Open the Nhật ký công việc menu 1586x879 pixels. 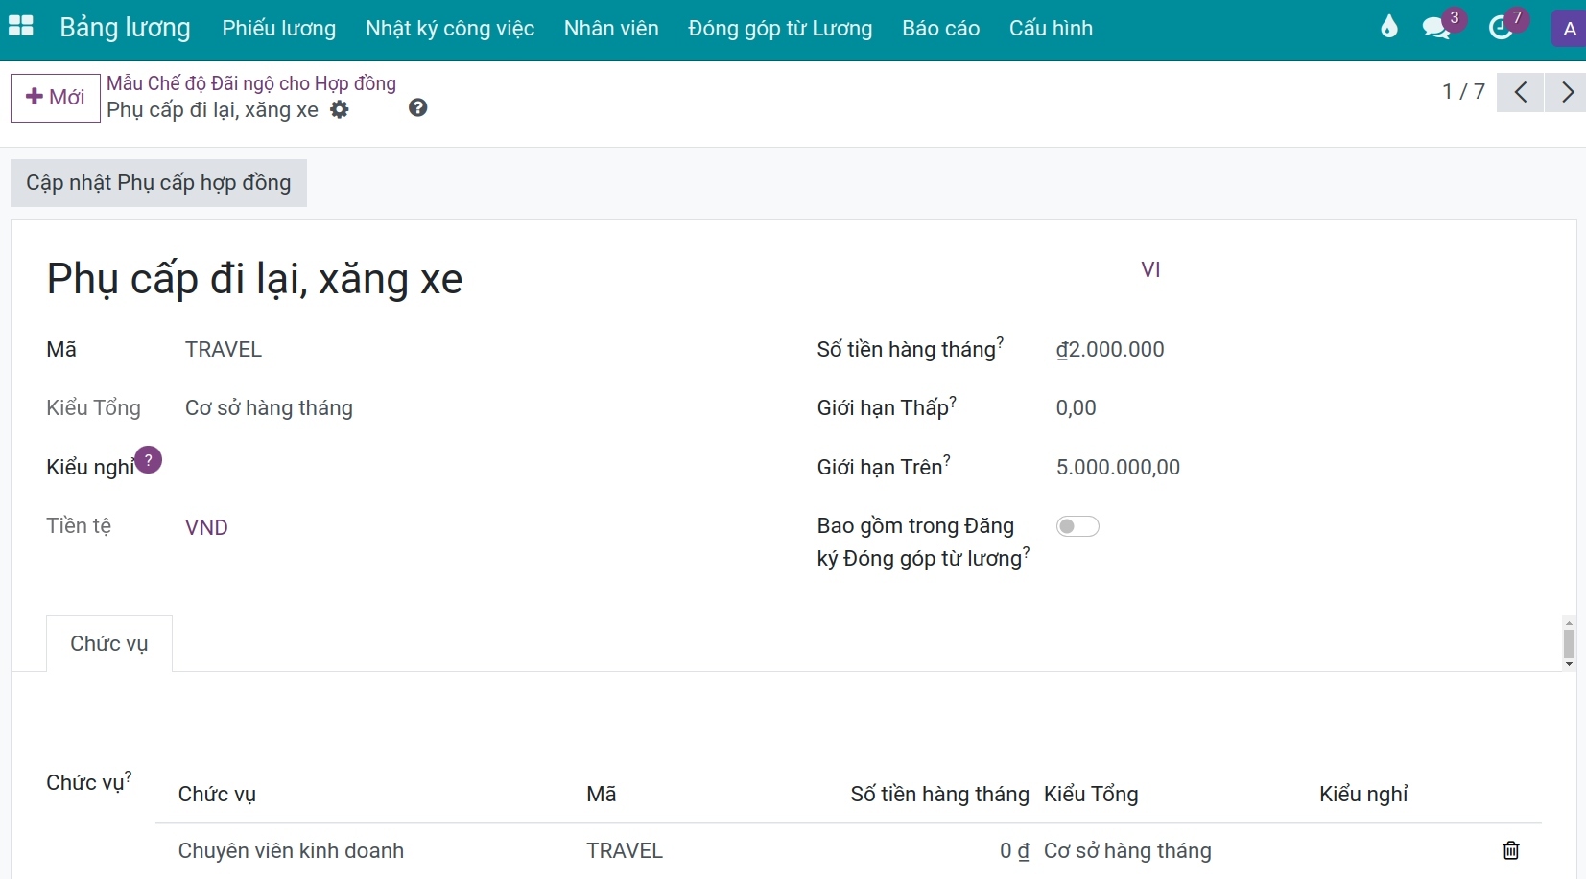pyautogui.click(x=450, y=28)
